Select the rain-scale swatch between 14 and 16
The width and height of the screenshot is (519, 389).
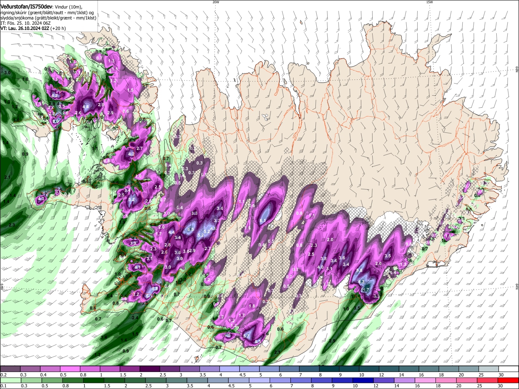[x=405, y=380]
